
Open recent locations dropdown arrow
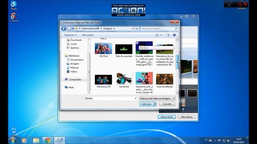[x=73, y=29]
